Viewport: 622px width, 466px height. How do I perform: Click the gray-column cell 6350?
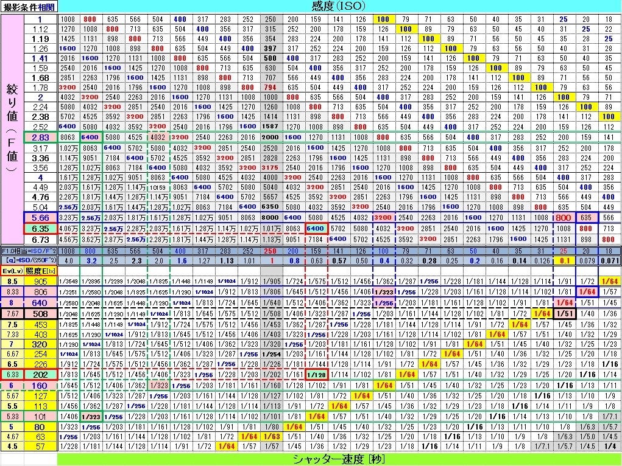tap(270, 207)
